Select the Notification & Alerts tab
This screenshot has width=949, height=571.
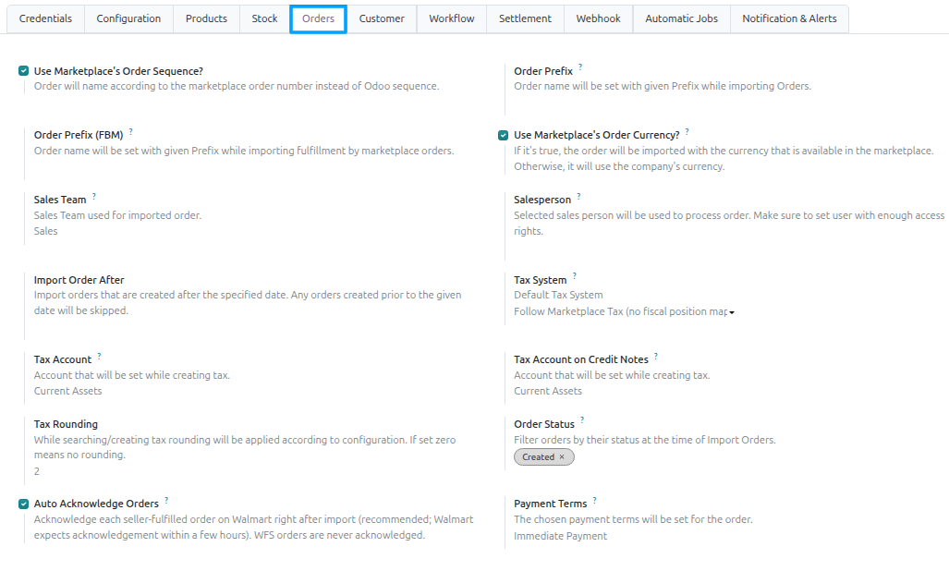tap(790, 18)
